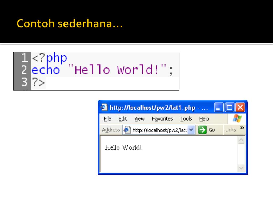Minimize the Internet Explorer window
This screenshot has height=204, width=273.
(219, 107)
